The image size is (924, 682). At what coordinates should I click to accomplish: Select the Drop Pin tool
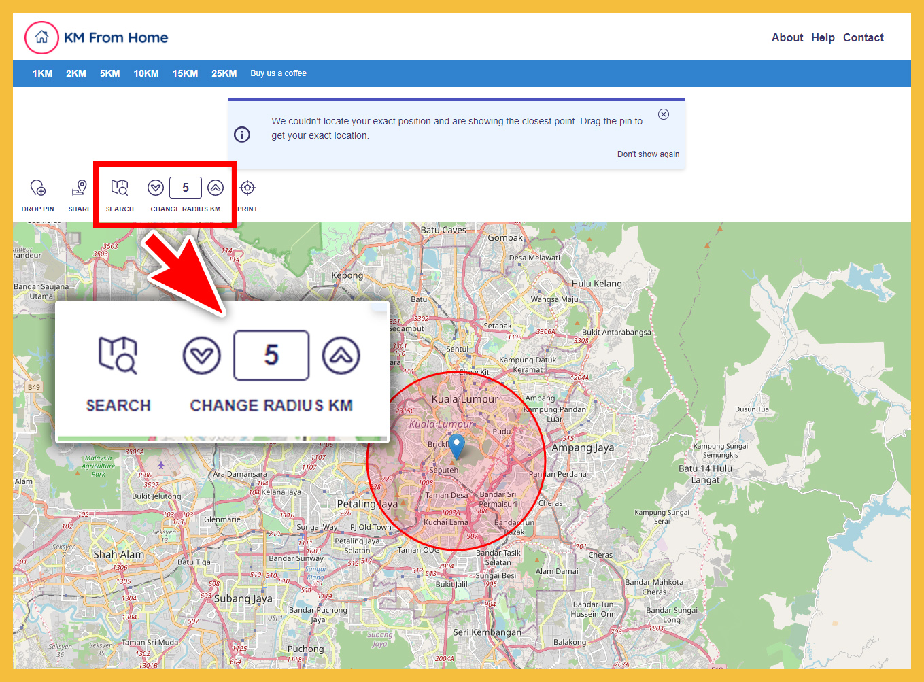coord(37,188)
